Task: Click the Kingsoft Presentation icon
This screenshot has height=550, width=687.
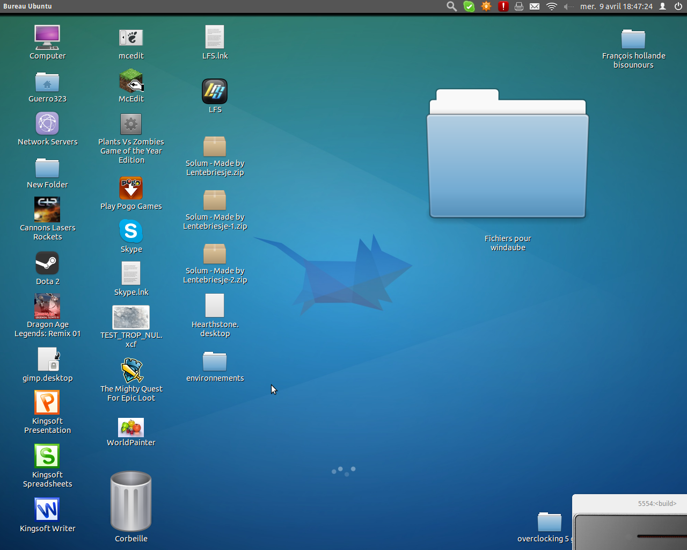Action: [x=47, y=402]
